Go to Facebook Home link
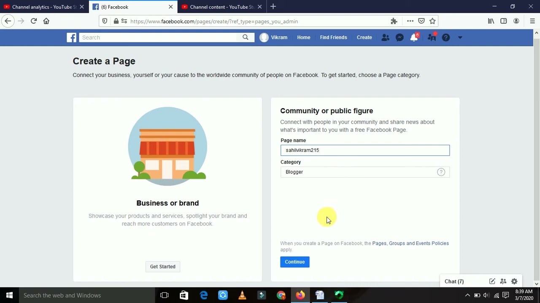 [x=304, y=37]
